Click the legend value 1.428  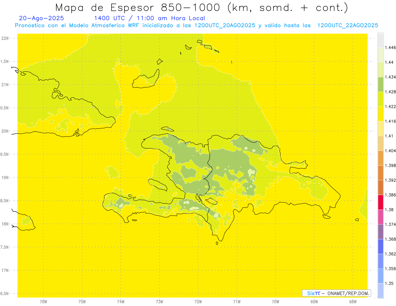click(390, 92)
